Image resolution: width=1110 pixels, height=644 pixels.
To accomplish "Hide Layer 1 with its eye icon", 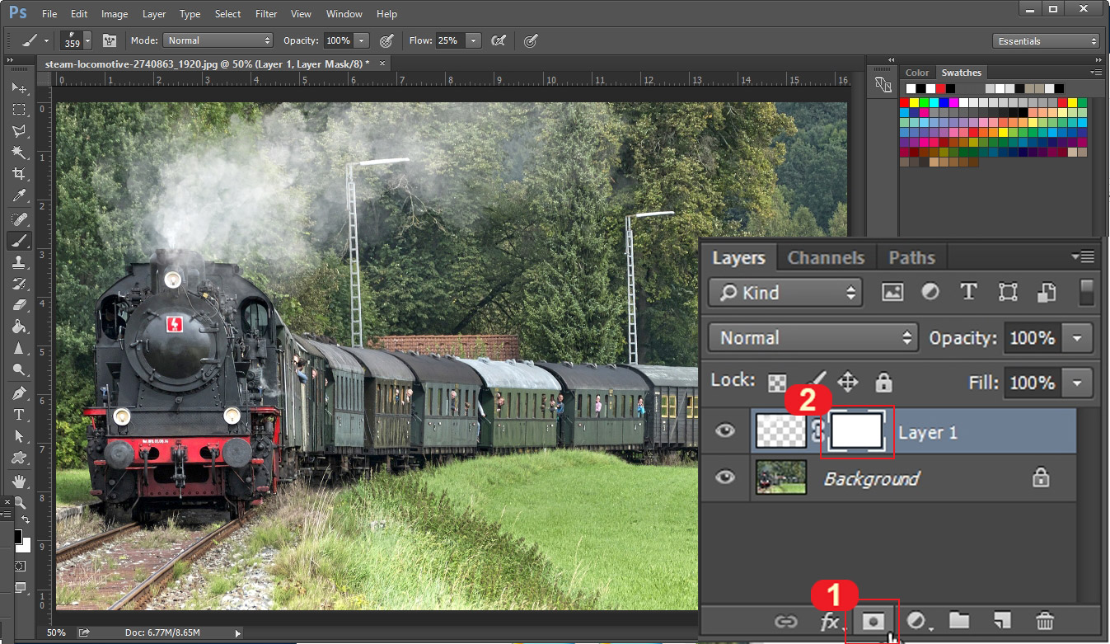I will (x=725, y=430).
